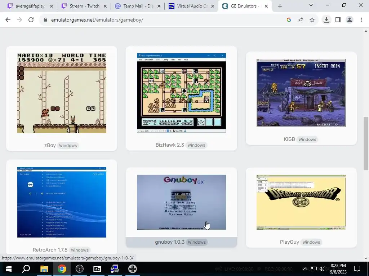Open the KiGB Metal Slug thumbnail
369x276 pixels.
301,93
